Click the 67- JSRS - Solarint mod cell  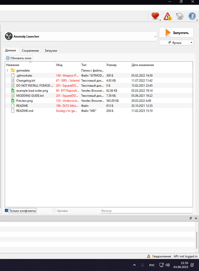tap(68, 81)
